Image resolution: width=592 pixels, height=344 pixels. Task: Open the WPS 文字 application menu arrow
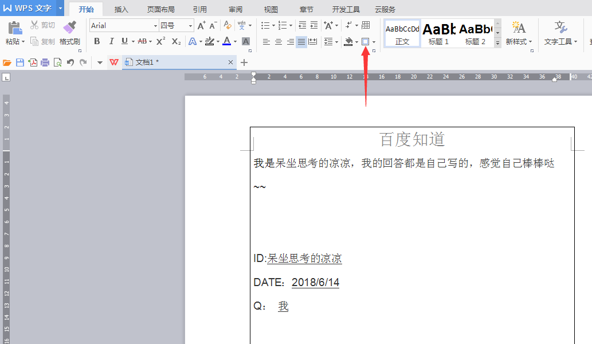[60, 8]
